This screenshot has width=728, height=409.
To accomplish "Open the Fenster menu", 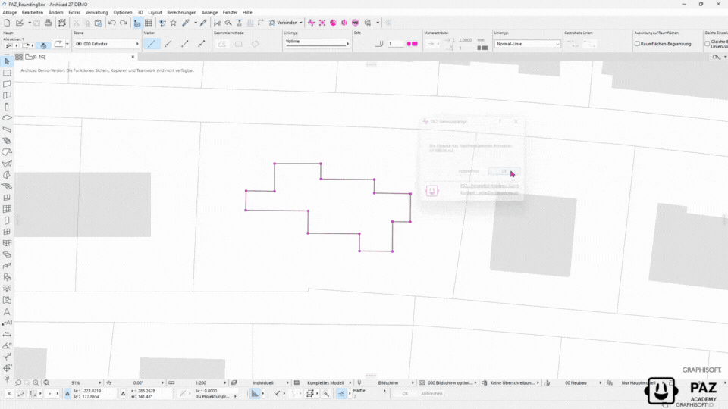I will (x=230, y=13).
